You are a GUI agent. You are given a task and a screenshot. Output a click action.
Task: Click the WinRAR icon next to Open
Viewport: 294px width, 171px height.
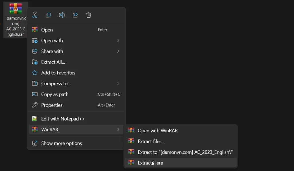tap(35, 30)
